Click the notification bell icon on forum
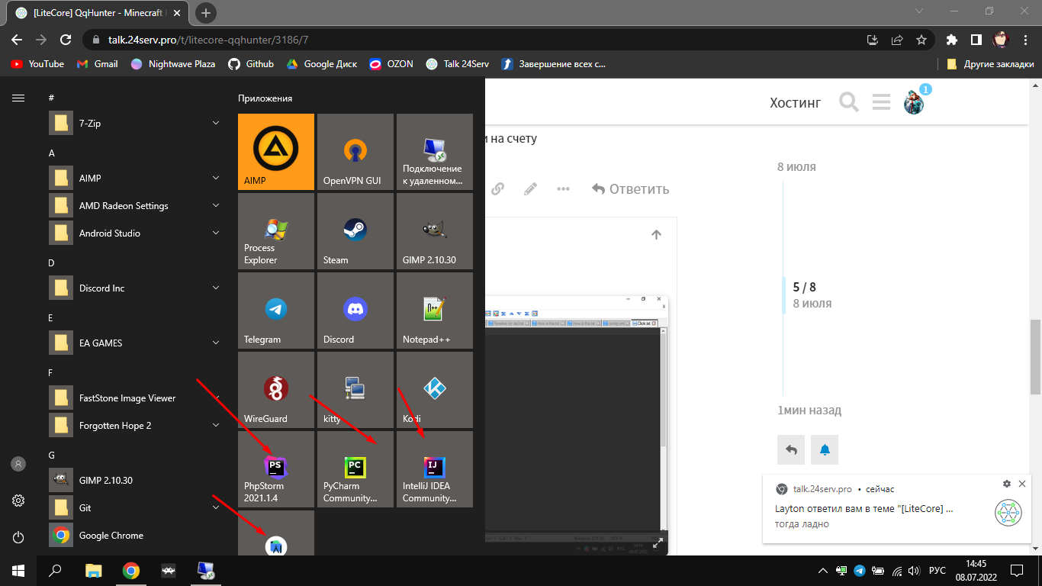 (x=825, y=450)
